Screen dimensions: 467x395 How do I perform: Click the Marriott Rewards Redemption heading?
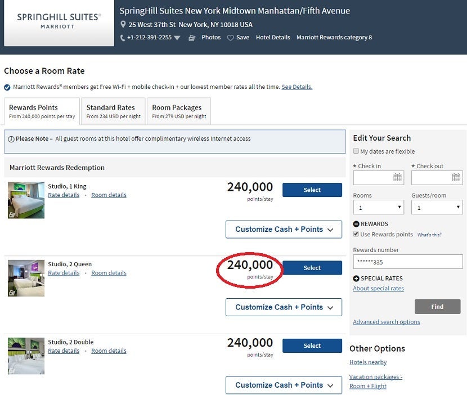click(57, 168)
